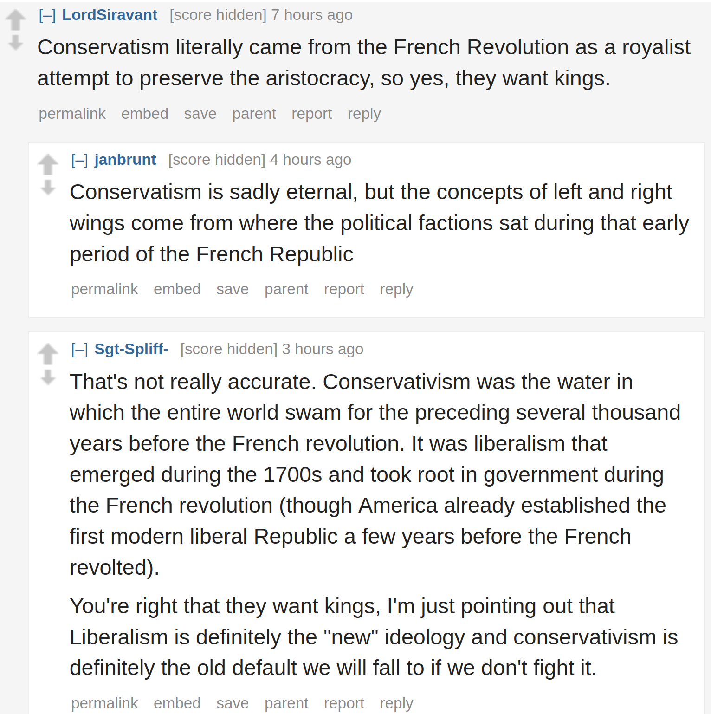Reply to janbrunt's comment
Image resolution: width=711 pixels, height=714 pixels.
pos(396,289)
